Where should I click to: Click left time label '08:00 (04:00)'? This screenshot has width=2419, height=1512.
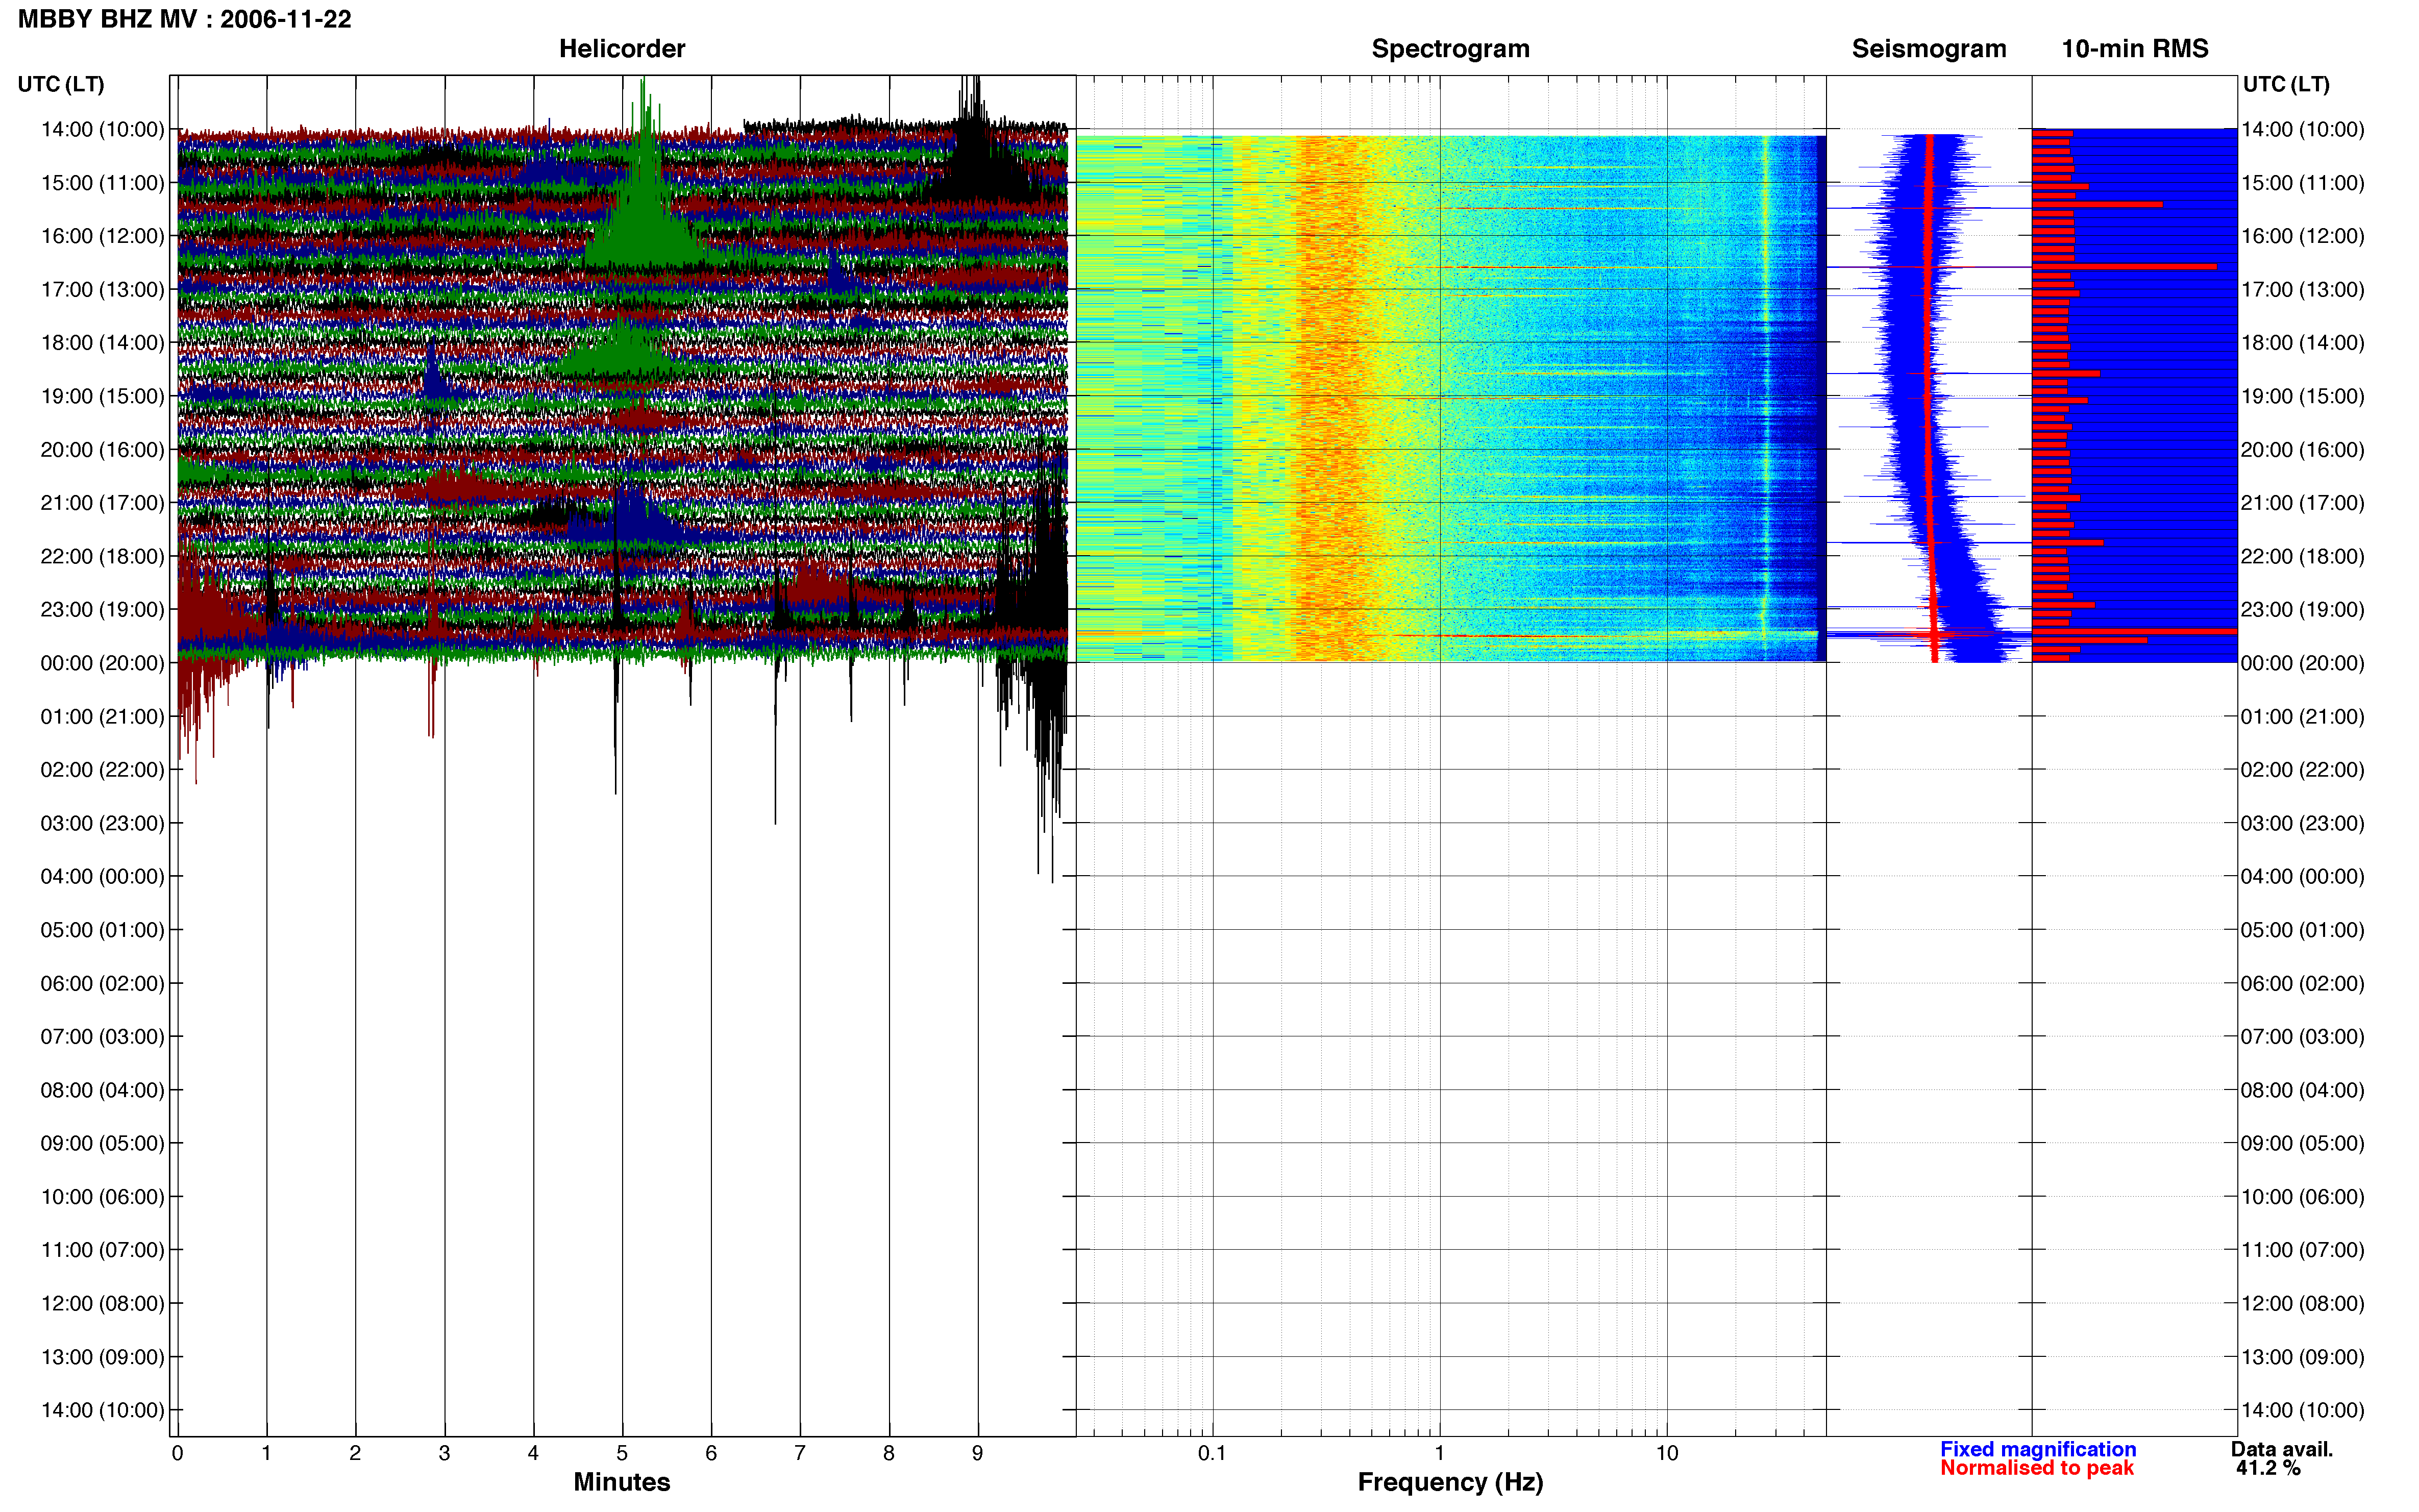click(x=102, y=1090)
